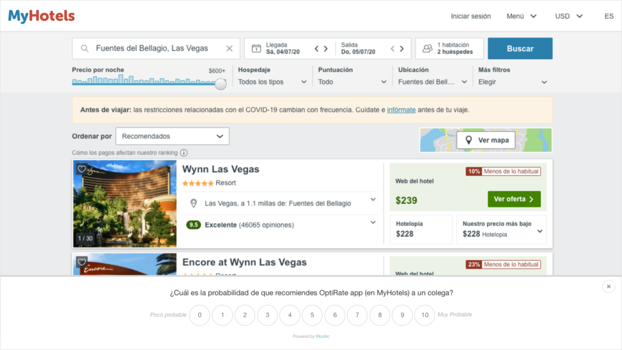Click the Llegada date field
The width and height of the screenshot is (622, 350).
click(282, 49)
